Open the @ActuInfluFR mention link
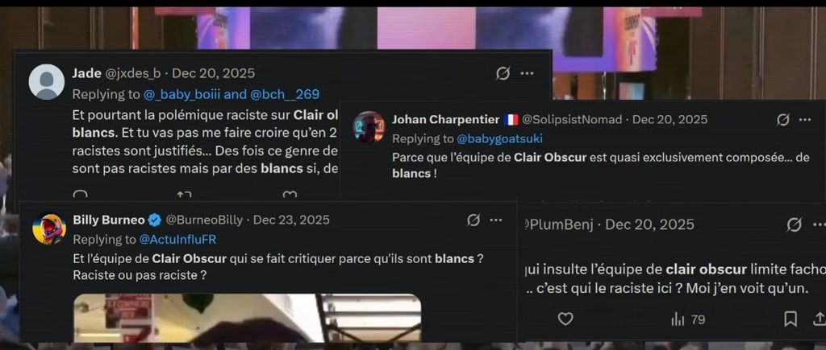The height and width of the screenshot is (350, 826). tap(177, 240)
